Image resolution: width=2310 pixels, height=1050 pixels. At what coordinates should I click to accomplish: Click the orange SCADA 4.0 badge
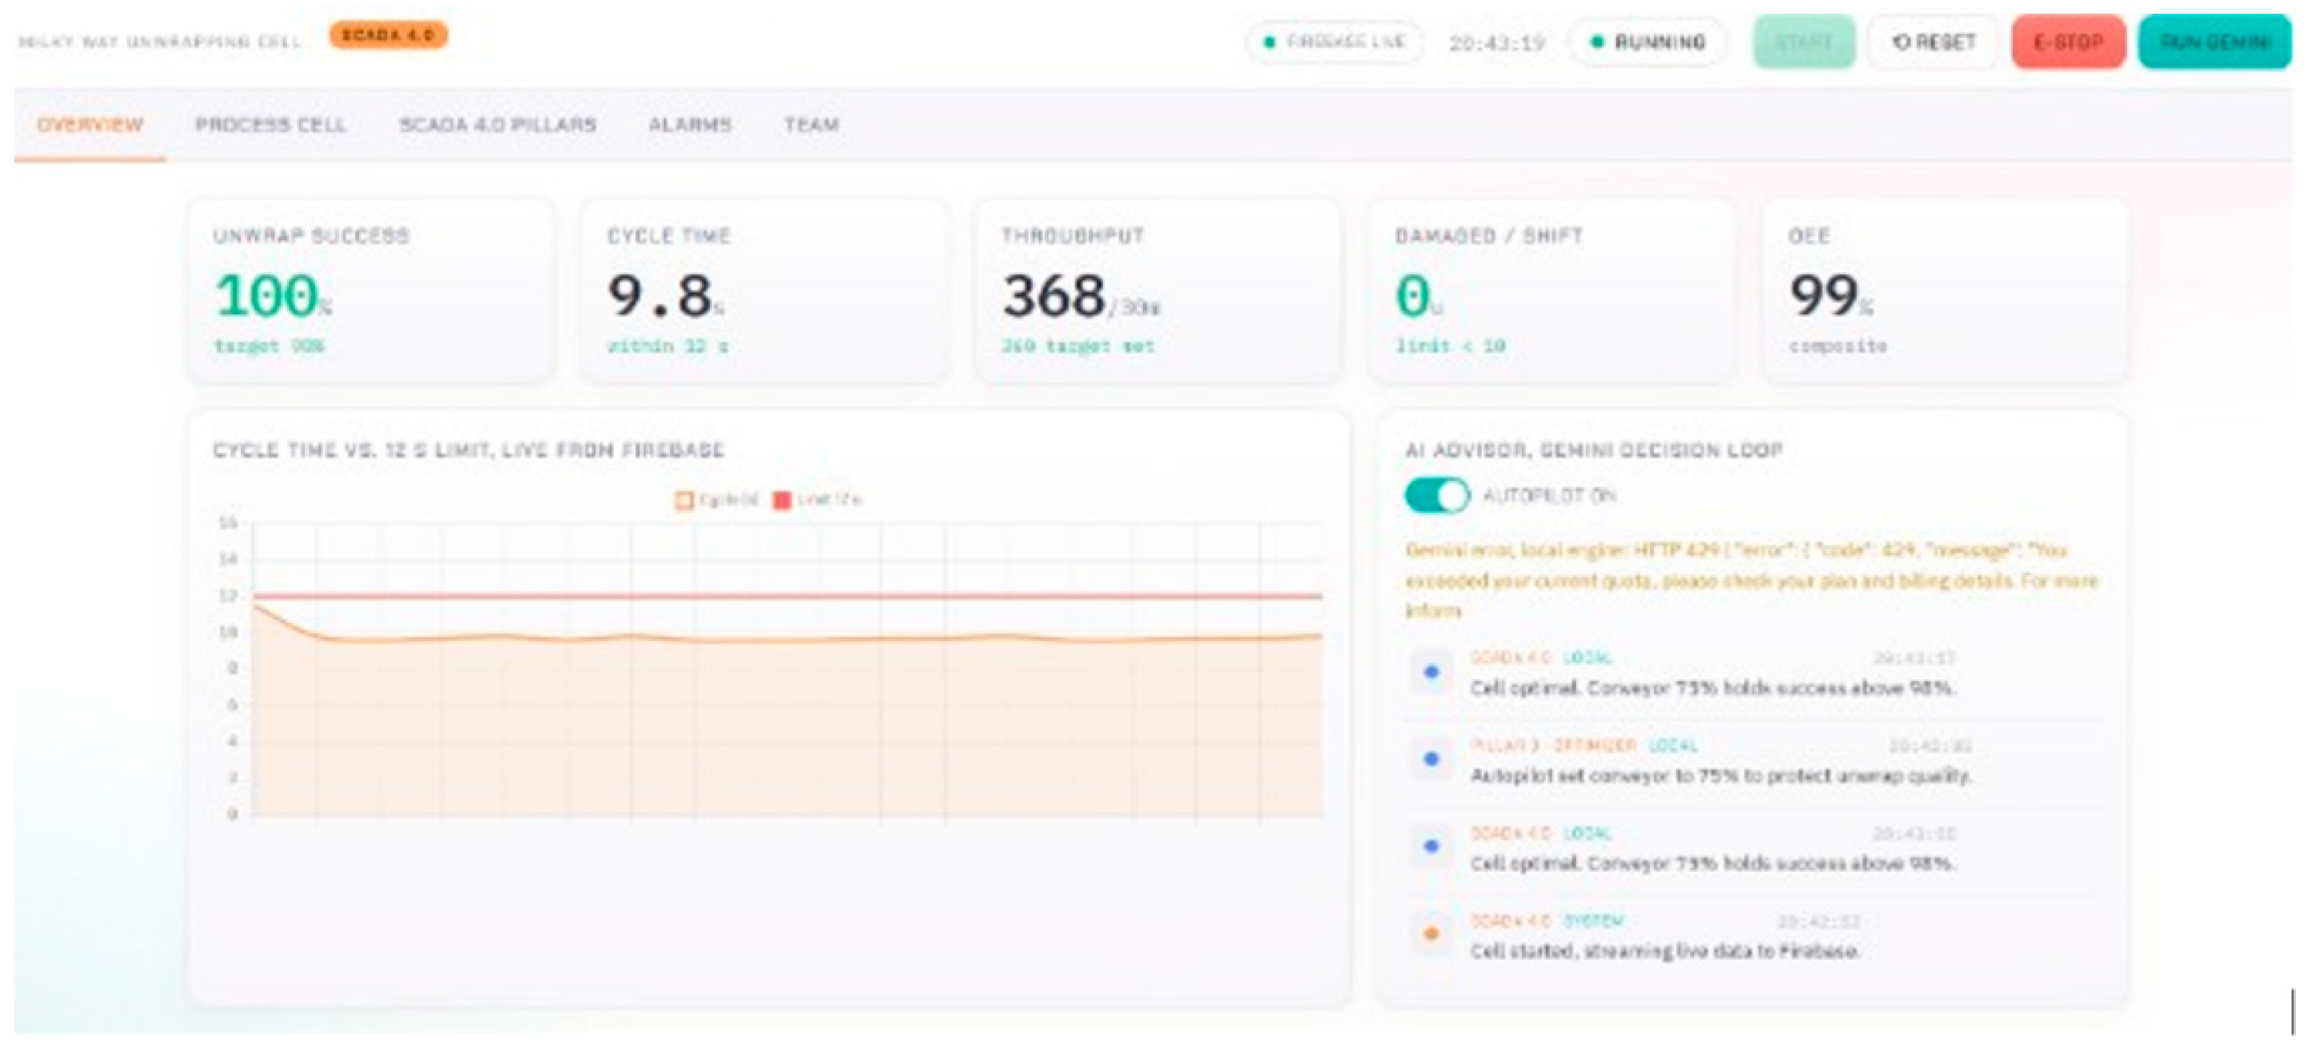pos(389,35)
